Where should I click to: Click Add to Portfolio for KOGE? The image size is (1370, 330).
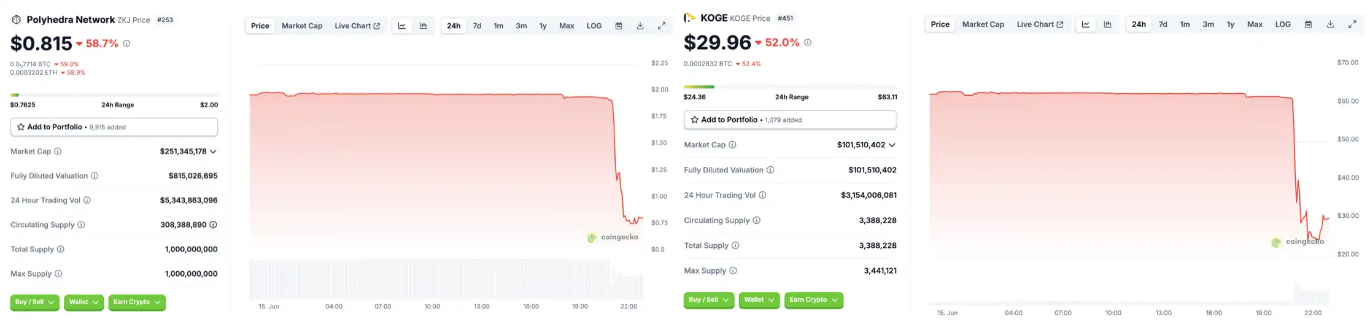tap(790, 120)
